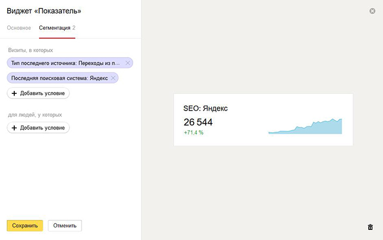
Task: Click the counter badge '2' on the Сегментация tab
Action: point(74,28)
